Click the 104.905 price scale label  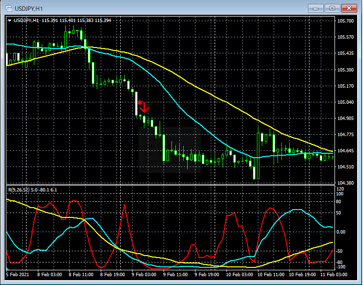click(345, 119)
